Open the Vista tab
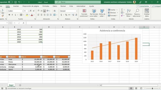 tap(71, 6)
